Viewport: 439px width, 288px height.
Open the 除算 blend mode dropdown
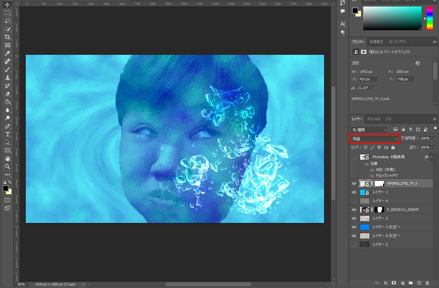coord(374,139)
